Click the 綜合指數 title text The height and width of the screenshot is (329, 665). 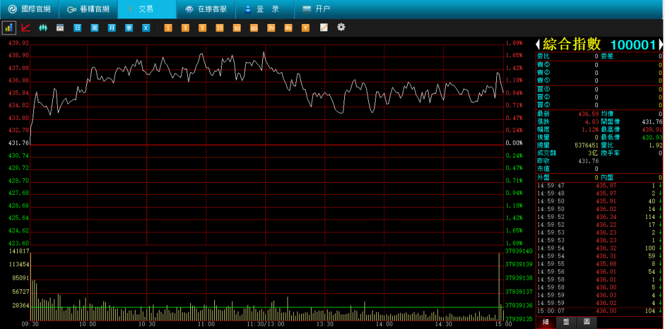point(572,44)
